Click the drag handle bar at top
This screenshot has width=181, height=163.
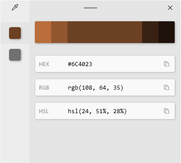pyautogui.click(x=90, y=8)
